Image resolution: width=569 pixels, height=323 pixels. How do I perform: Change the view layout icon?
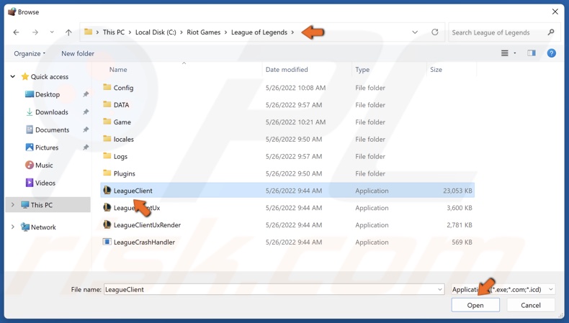(x=504, y=53)
